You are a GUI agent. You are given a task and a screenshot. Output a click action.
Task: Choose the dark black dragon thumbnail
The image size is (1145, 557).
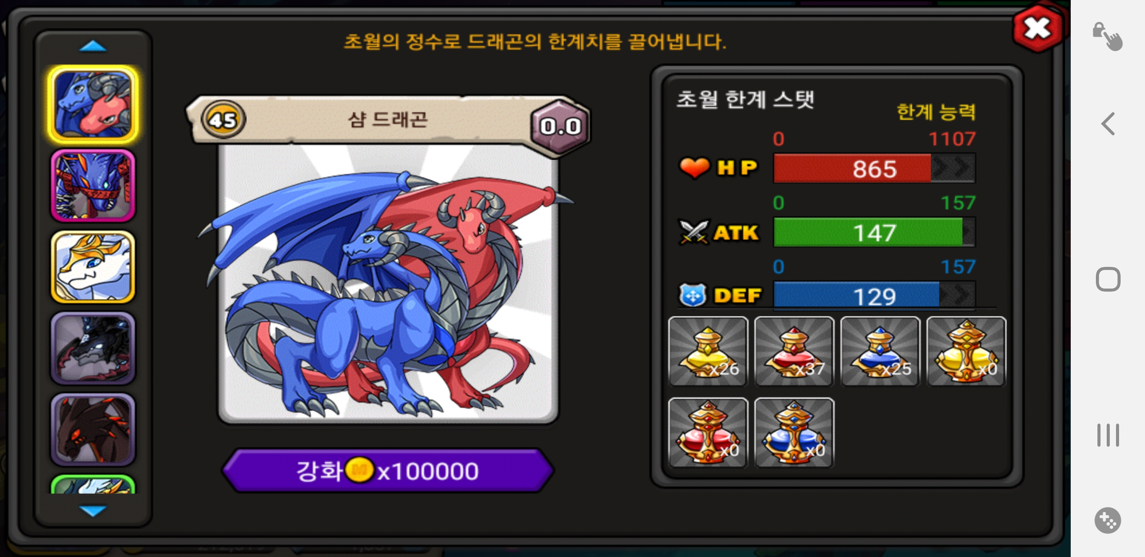93,348
